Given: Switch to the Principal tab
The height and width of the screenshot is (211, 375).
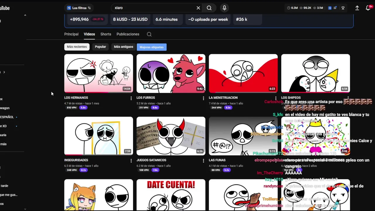Looking at the screenshot, I should [71, 34].
